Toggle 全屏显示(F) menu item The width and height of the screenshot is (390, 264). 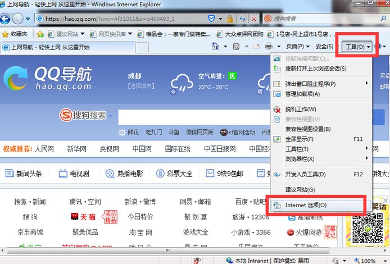(x=321, y=139)
